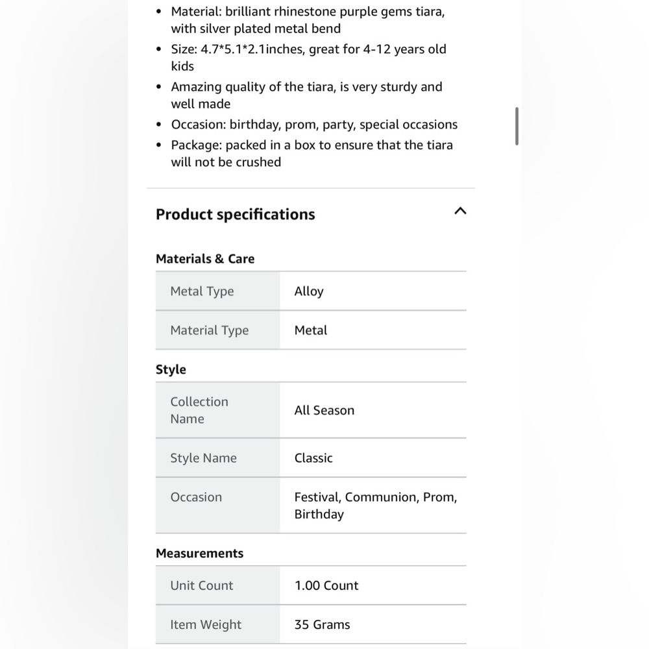Select the 35 Grams value
Image resolution: width=649 pixels, height=649 pixels.
click(x=322, y=624)
